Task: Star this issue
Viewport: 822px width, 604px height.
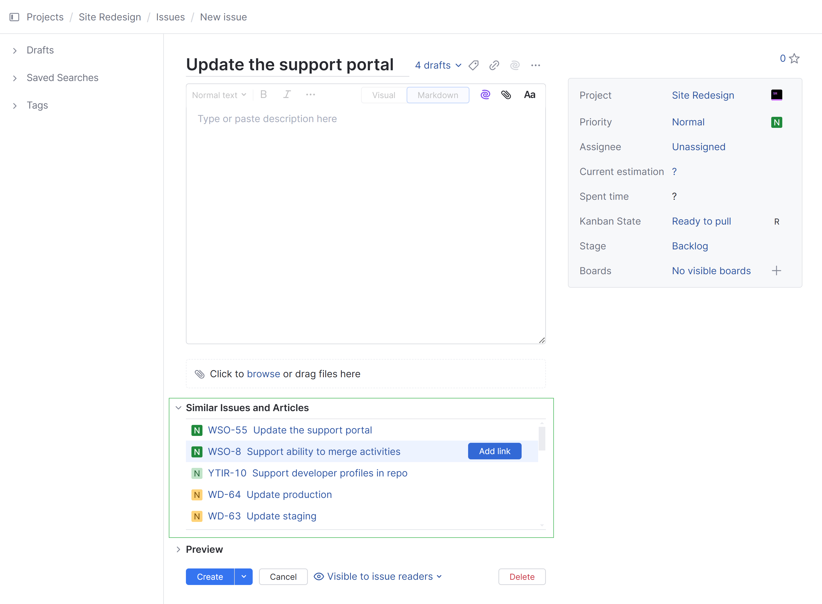Action: 794,58
